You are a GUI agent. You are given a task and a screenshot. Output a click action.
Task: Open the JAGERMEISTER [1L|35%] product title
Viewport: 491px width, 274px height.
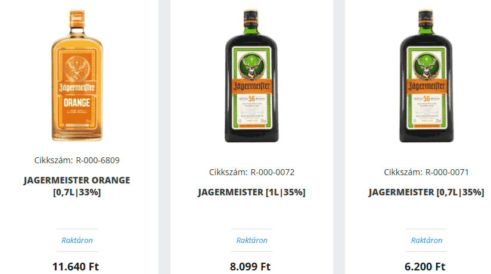click(x=251, y=192)
